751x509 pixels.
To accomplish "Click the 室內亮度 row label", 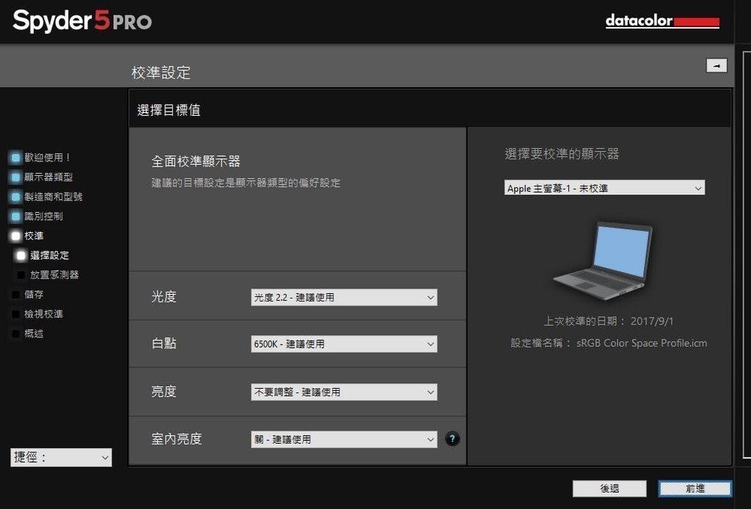I will point(176,439).
